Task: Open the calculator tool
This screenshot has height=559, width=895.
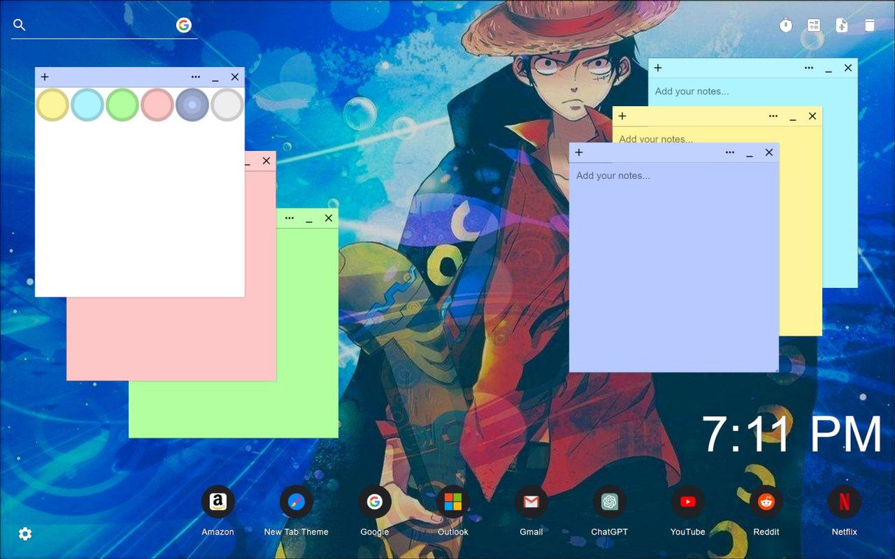Action: [814, 25]
